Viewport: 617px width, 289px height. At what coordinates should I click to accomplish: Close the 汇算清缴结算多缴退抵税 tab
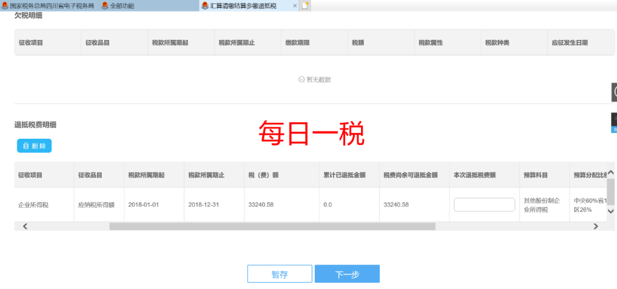(295, 5)
